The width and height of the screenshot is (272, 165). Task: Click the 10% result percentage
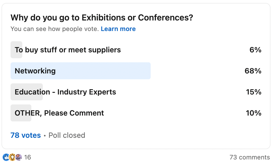point(254,113)
